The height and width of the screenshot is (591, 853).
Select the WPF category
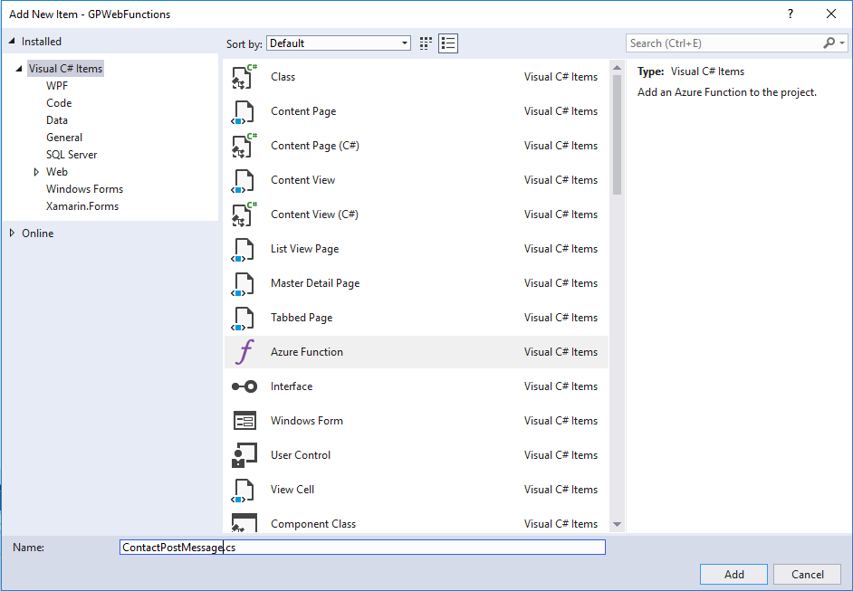point(57,86)
